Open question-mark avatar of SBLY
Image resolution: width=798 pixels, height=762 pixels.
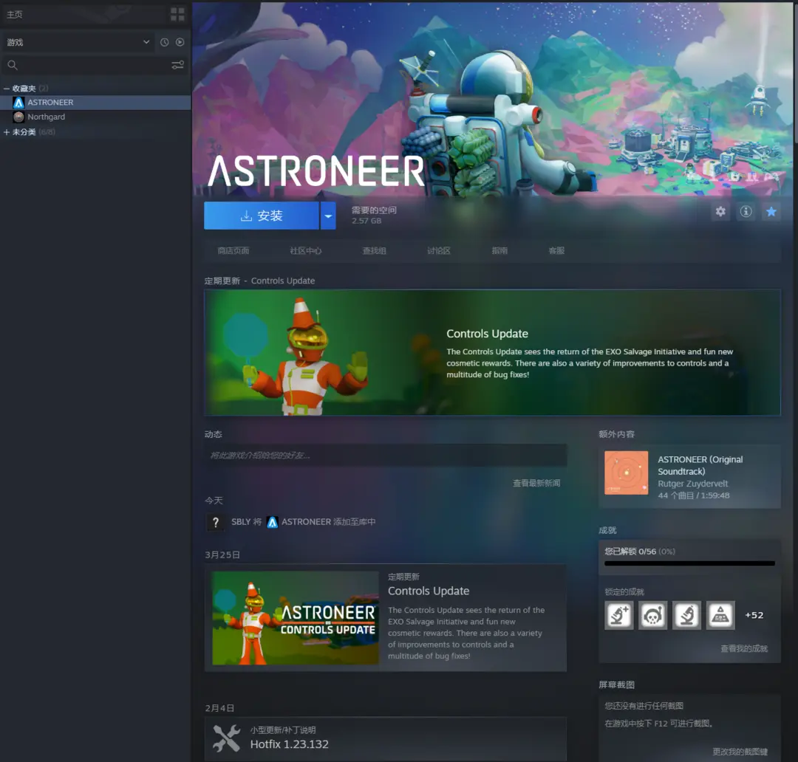click(216, 523)
